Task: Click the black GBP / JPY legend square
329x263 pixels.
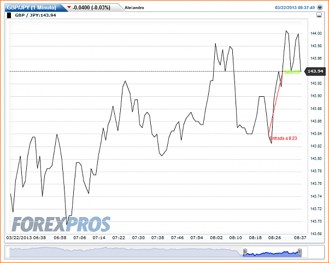Action: [9, 15]
